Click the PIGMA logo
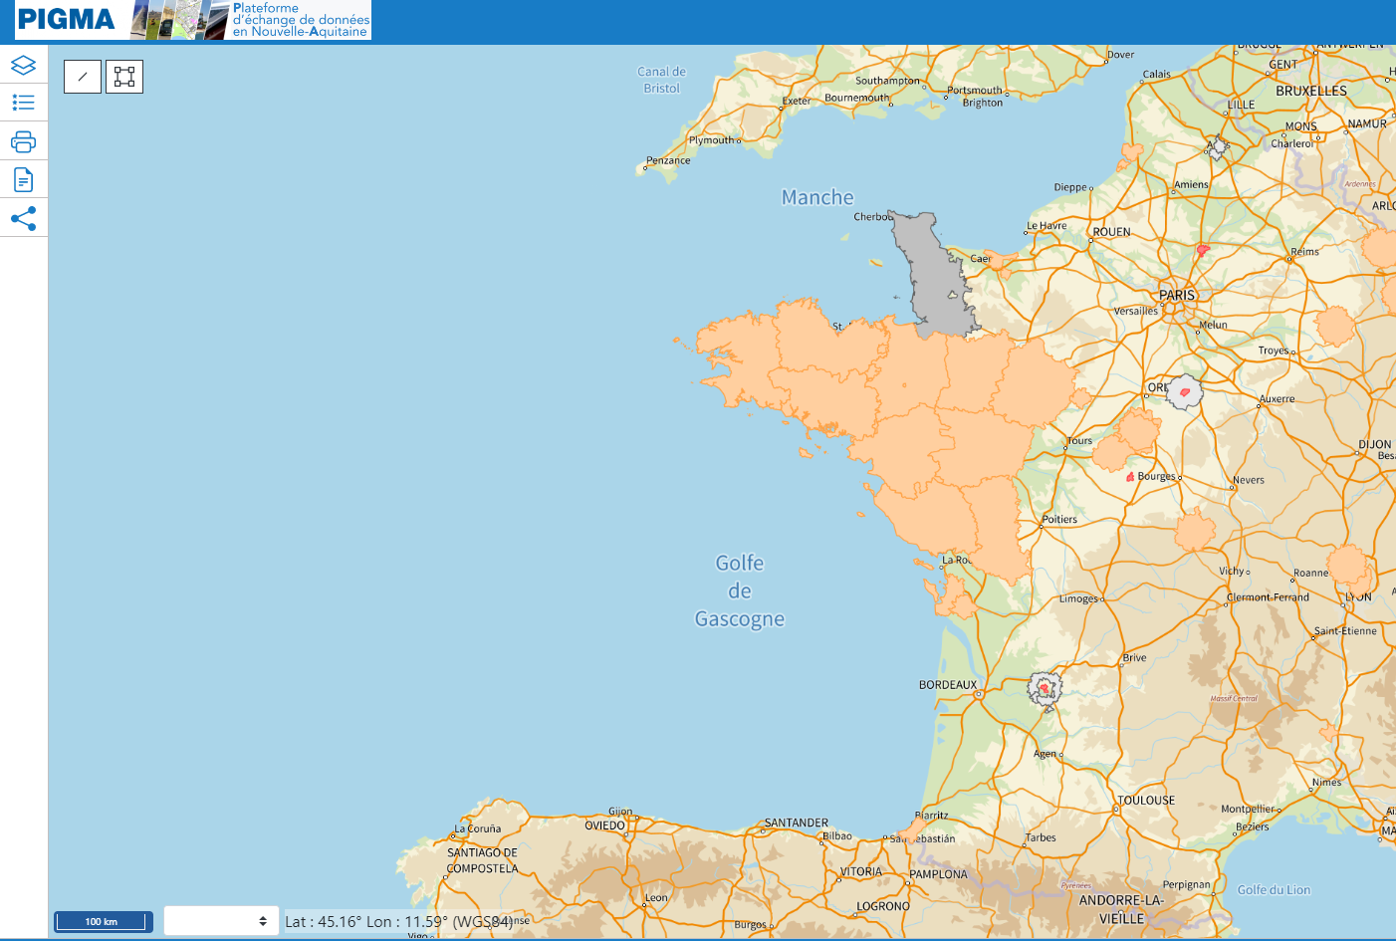Viewport: 1396px width, 941px height. 67,20
